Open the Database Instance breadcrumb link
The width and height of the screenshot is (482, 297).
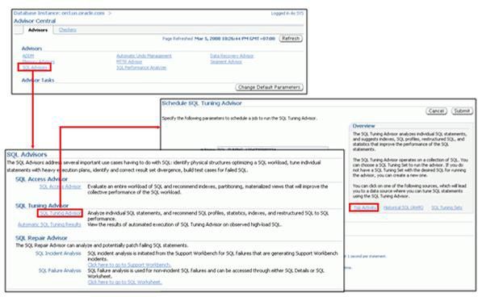[x=59, y=13]
